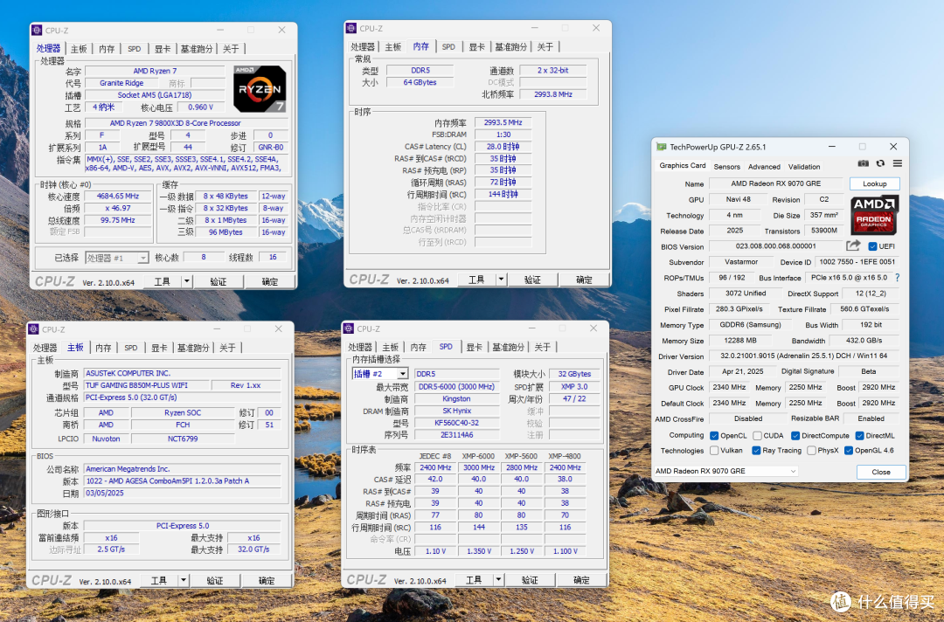This screenshot has height=622, width=944.
Task: Click the AMD Radeon Graphics logo in GPU-Z
Action: coord(874,217)
